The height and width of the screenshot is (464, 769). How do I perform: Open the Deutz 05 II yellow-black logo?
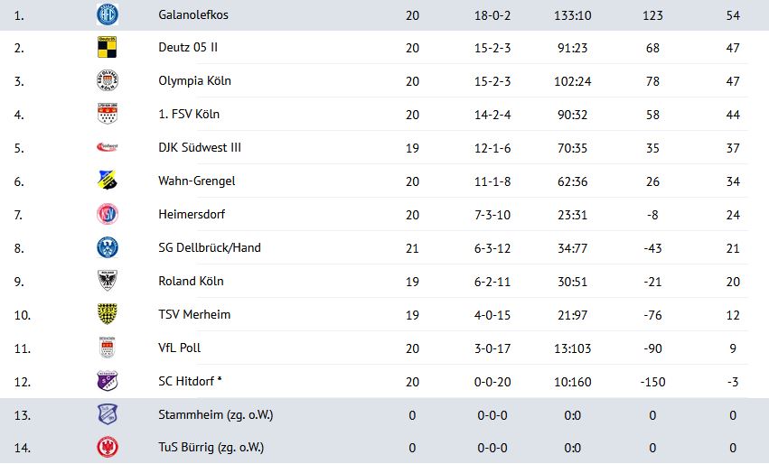(x=108, y=47)
